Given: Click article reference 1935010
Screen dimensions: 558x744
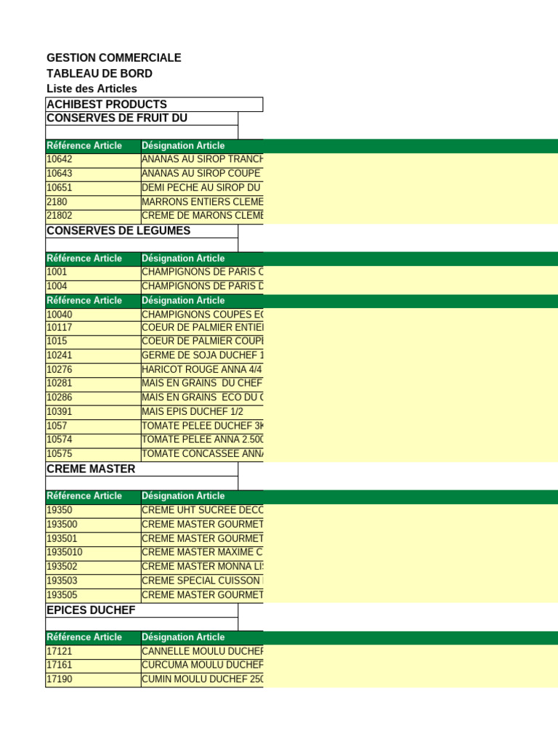Looking at the screenshot, I should point(93,553).
